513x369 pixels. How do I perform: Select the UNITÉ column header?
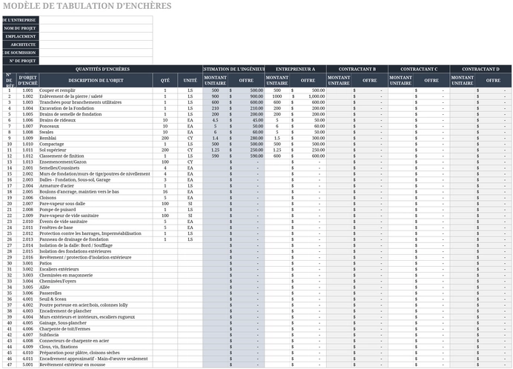(190, 80)
